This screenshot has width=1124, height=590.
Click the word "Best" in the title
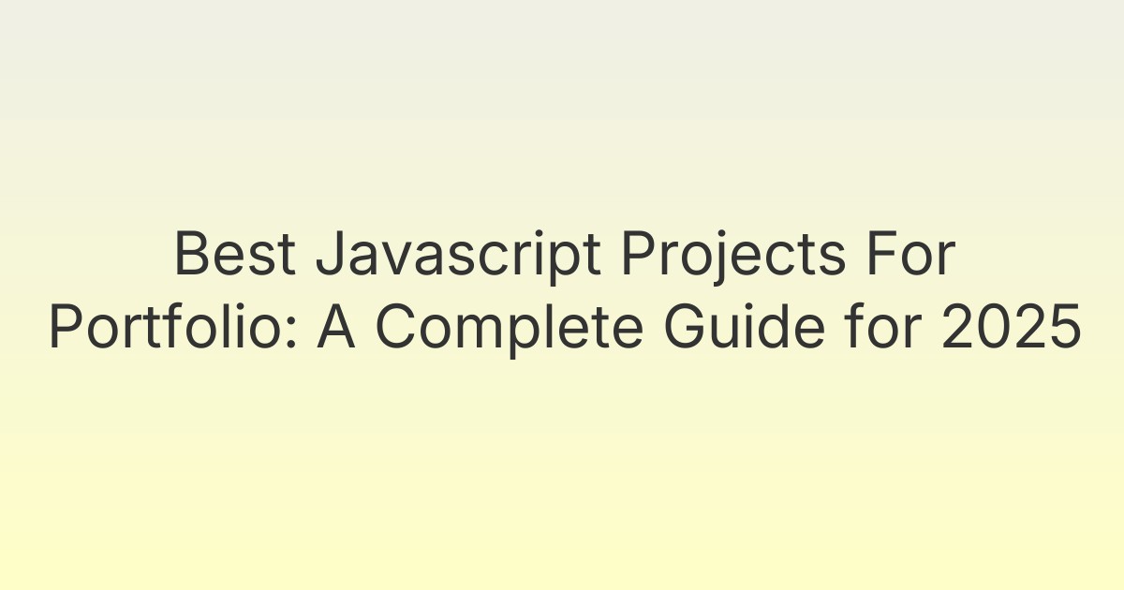tap(236, 256)
